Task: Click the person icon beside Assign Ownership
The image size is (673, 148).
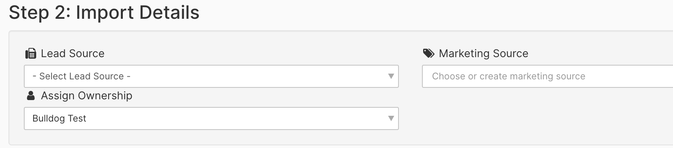Action: tap(31, 95)
